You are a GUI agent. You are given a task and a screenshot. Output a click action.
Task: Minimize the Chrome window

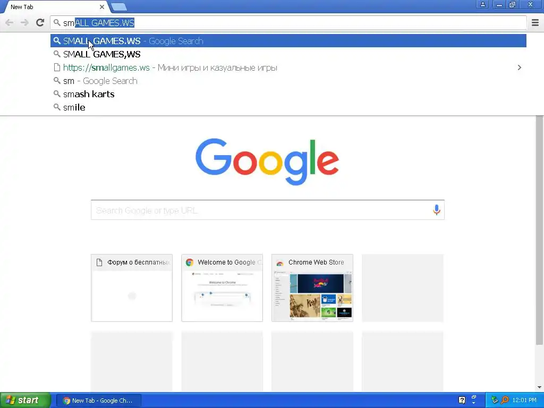[x=499, y=4]
